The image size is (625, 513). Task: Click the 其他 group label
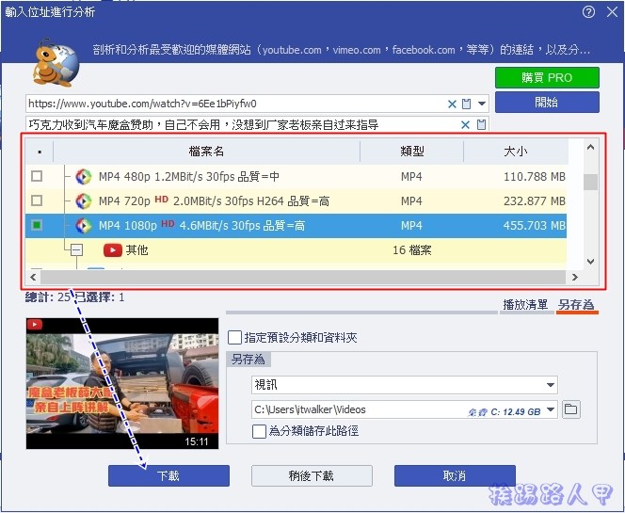coord(136,250)
